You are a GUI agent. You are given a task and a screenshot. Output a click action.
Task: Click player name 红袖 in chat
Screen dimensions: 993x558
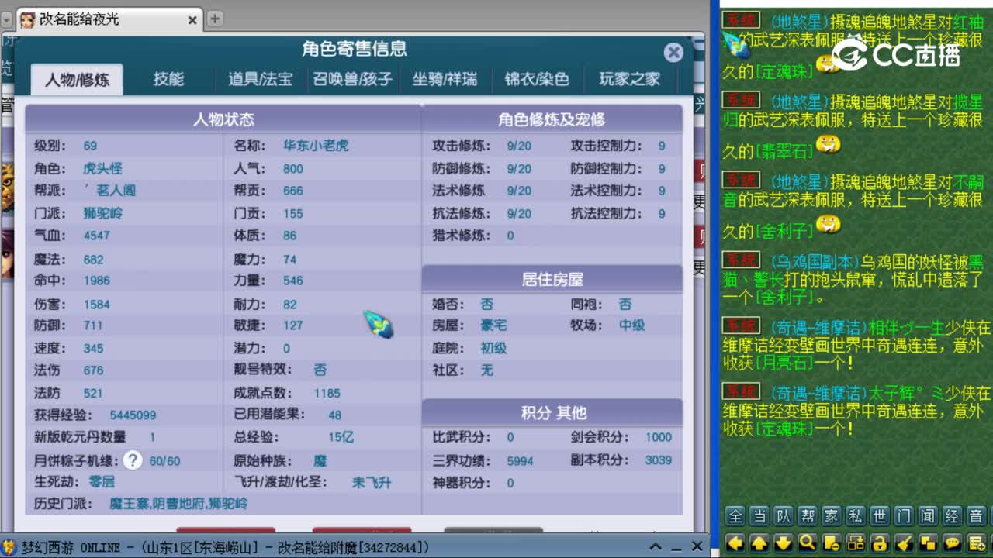967,22
